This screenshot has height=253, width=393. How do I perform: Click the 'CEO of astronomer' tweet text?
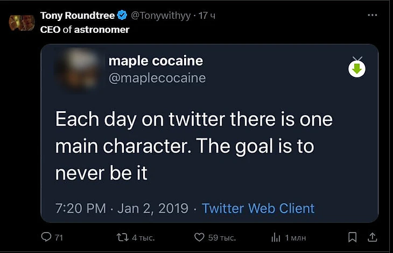tap(85, 30)
